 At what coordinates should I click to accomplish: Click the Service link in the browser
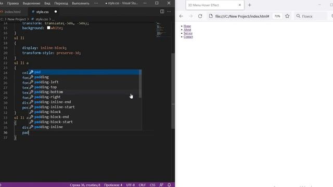point(188,33)
